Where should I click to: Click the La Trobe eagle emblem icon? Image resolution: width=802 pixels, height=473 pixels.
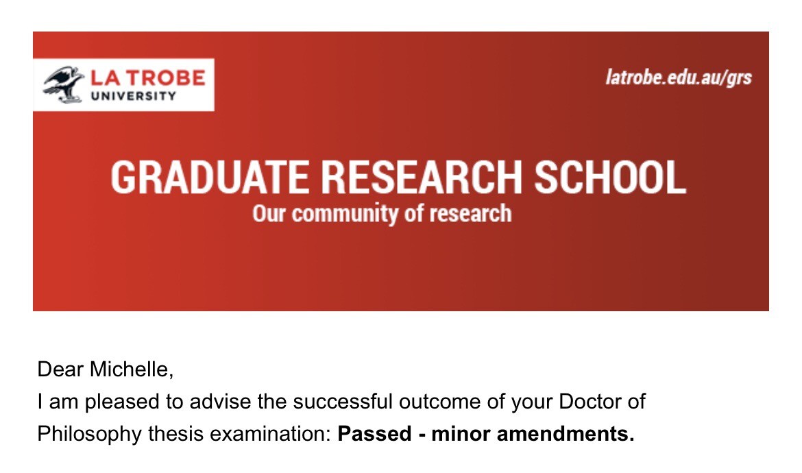point(64,84)
